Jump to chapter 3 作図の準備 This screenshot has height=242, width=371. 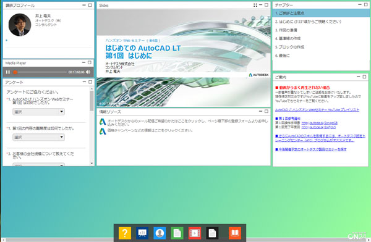point(321,30)
